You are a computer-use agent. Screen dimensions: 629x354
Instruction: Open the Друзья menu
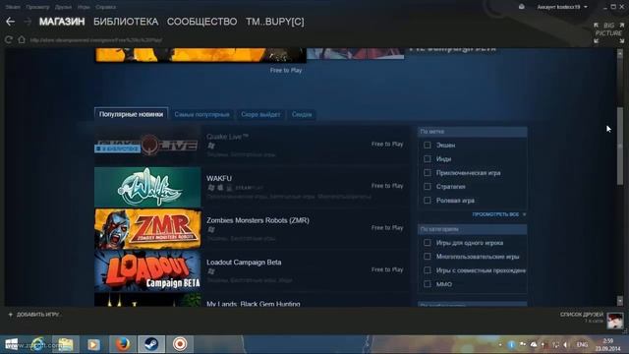[63, 7]
